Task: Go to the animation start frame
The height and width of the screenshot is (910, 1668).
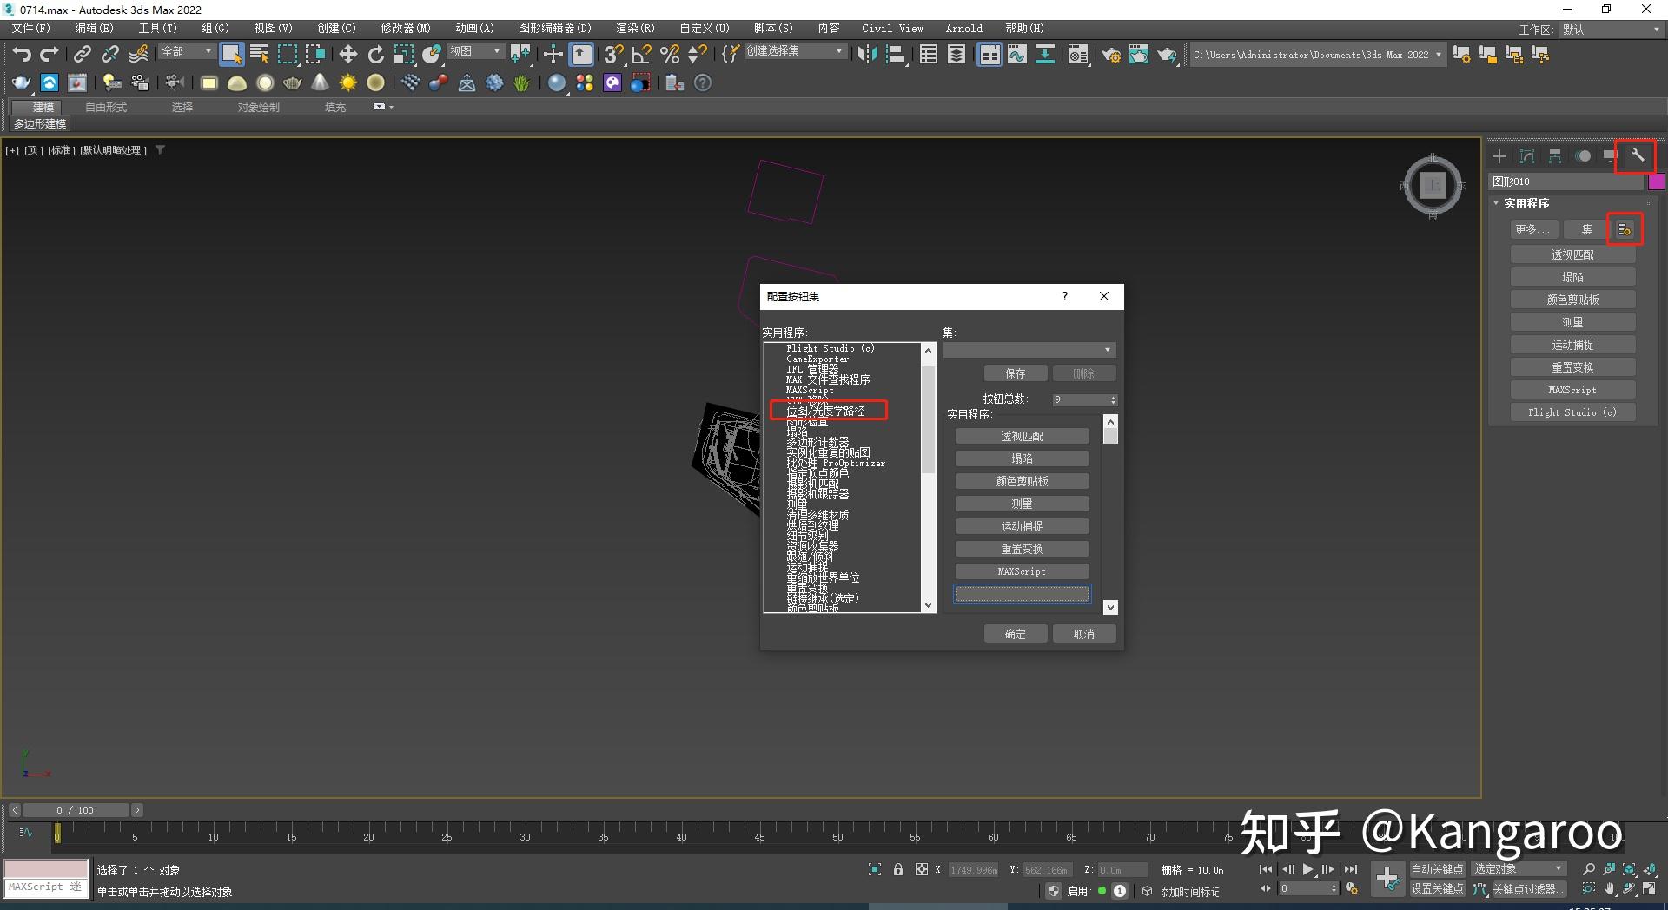Action: (x=1266, y=869)
